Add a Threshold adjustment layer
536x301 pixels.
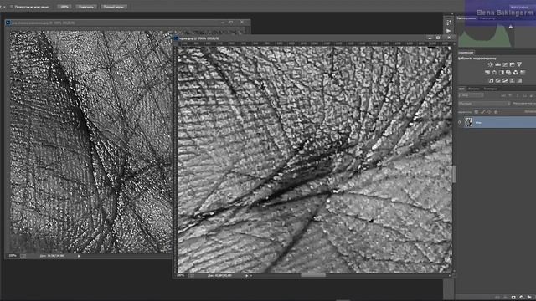(x=505, y=80)
